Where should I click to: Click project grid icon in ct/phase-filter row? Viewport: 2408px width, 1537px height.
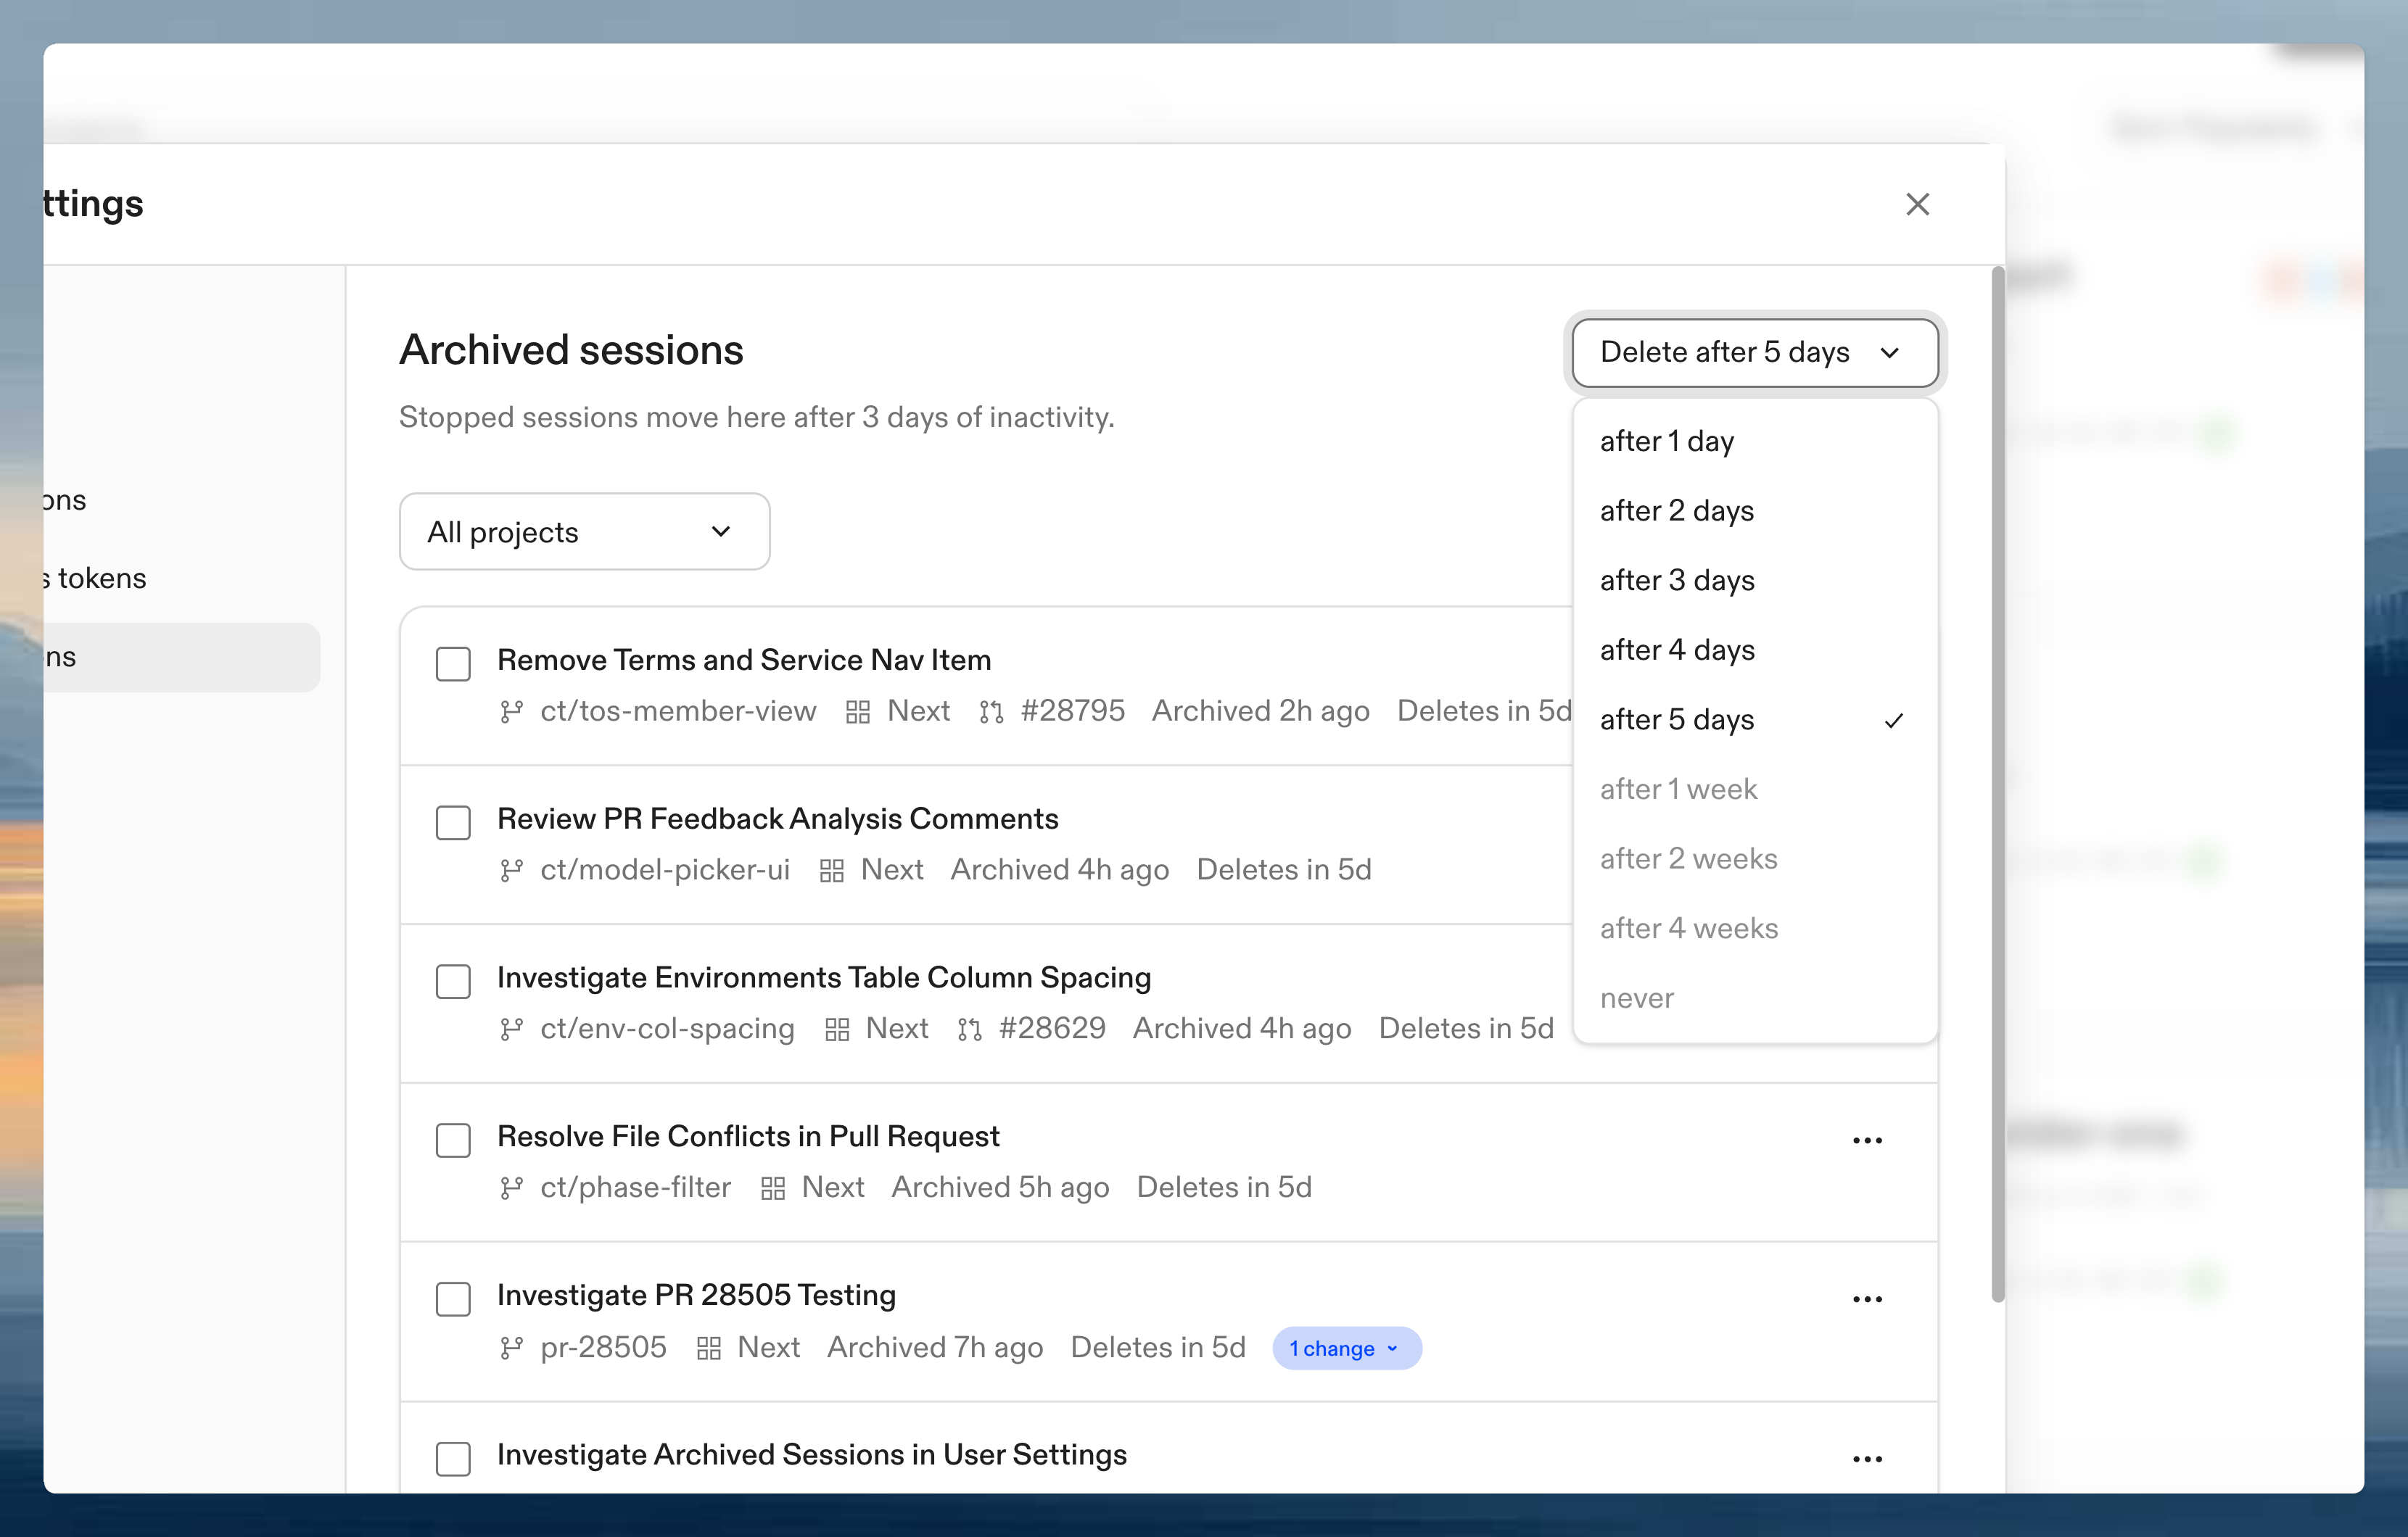click(772, 1189)
